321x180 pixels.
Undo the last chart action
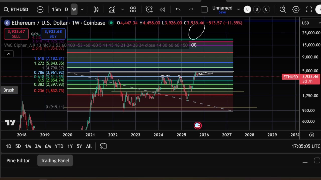pos(178,9)
